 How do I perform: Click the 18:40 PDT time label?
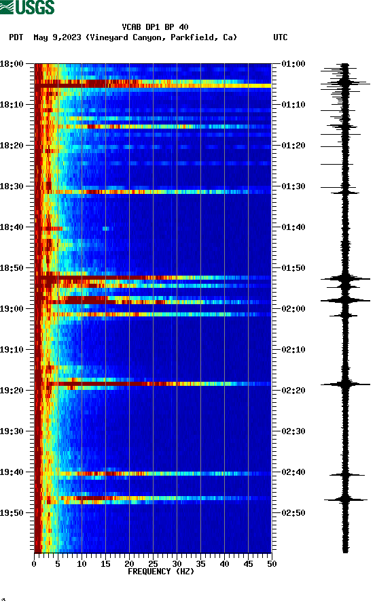coord(12,227)
